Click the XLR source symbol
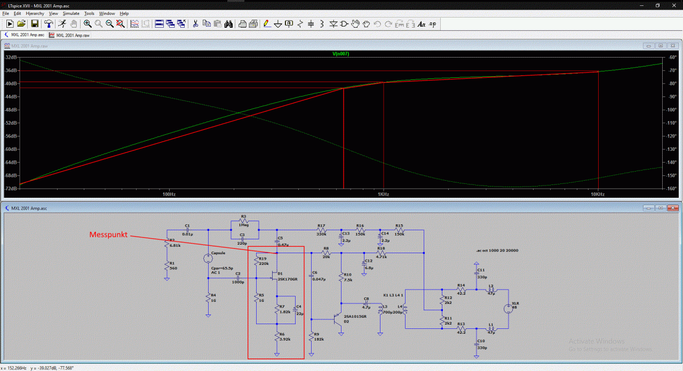This screenshot has width=683, height=371. (x=508, y=309)
